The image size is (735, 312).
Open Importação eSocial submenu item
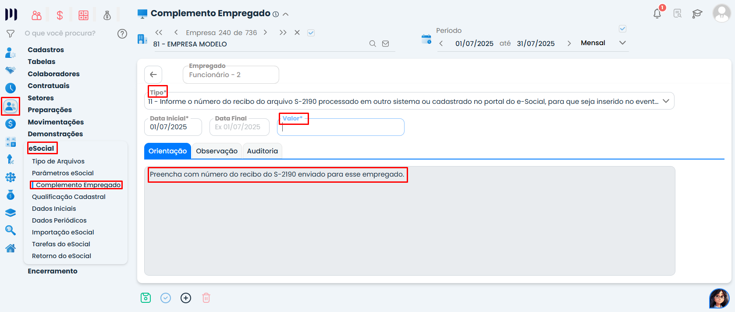pos(63,232)
